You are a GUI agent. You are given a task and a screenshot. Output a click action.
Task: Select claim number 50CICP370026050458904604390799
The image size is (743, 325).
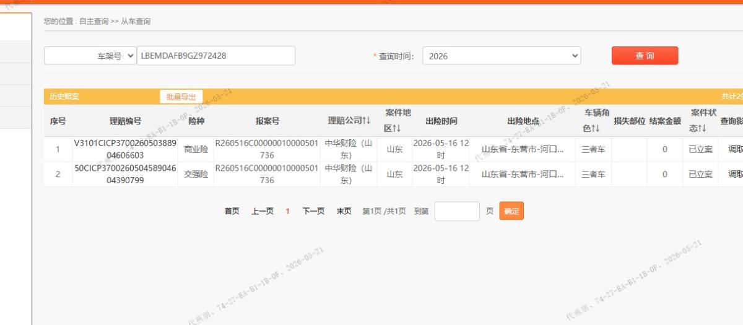pos(126,174)
